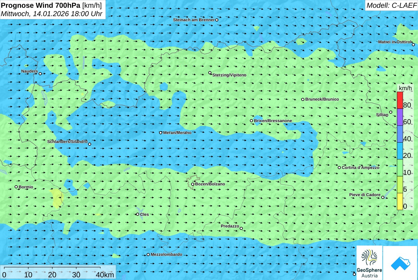Click the Bormio location dot
The image size is (418, 280).
(16, 187)
